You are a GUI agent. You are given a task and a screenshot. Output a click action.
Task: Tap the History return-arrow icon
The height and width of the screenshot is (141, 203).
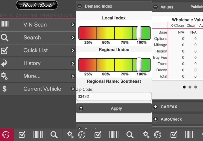5,63
